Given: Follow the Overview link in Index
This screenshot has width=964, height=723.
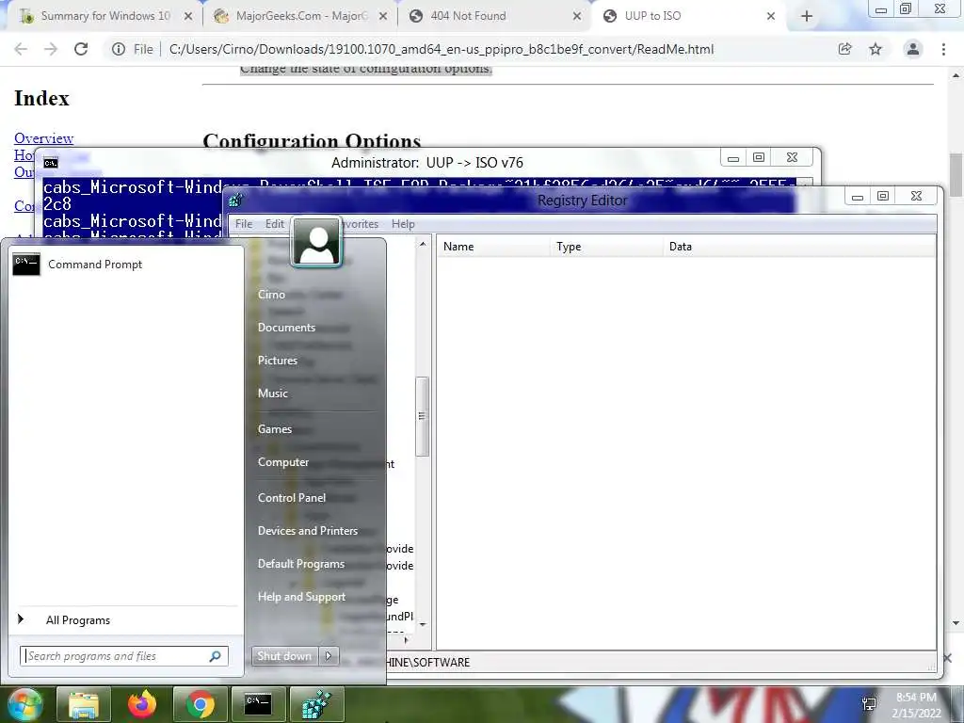Looking at the screenshot, I should tap(43, 138).
